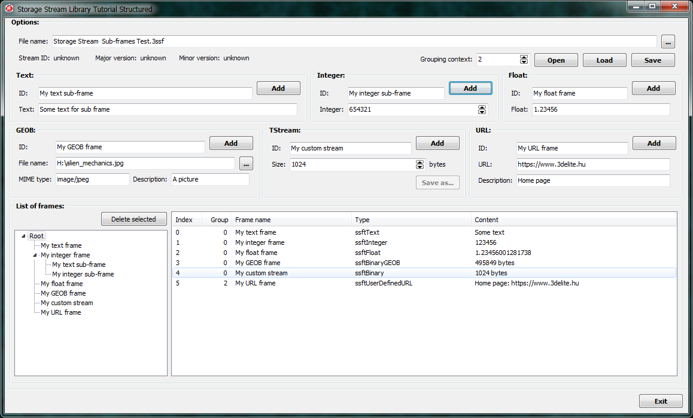
Task: Click the URL ID input field
Action: 572,148
